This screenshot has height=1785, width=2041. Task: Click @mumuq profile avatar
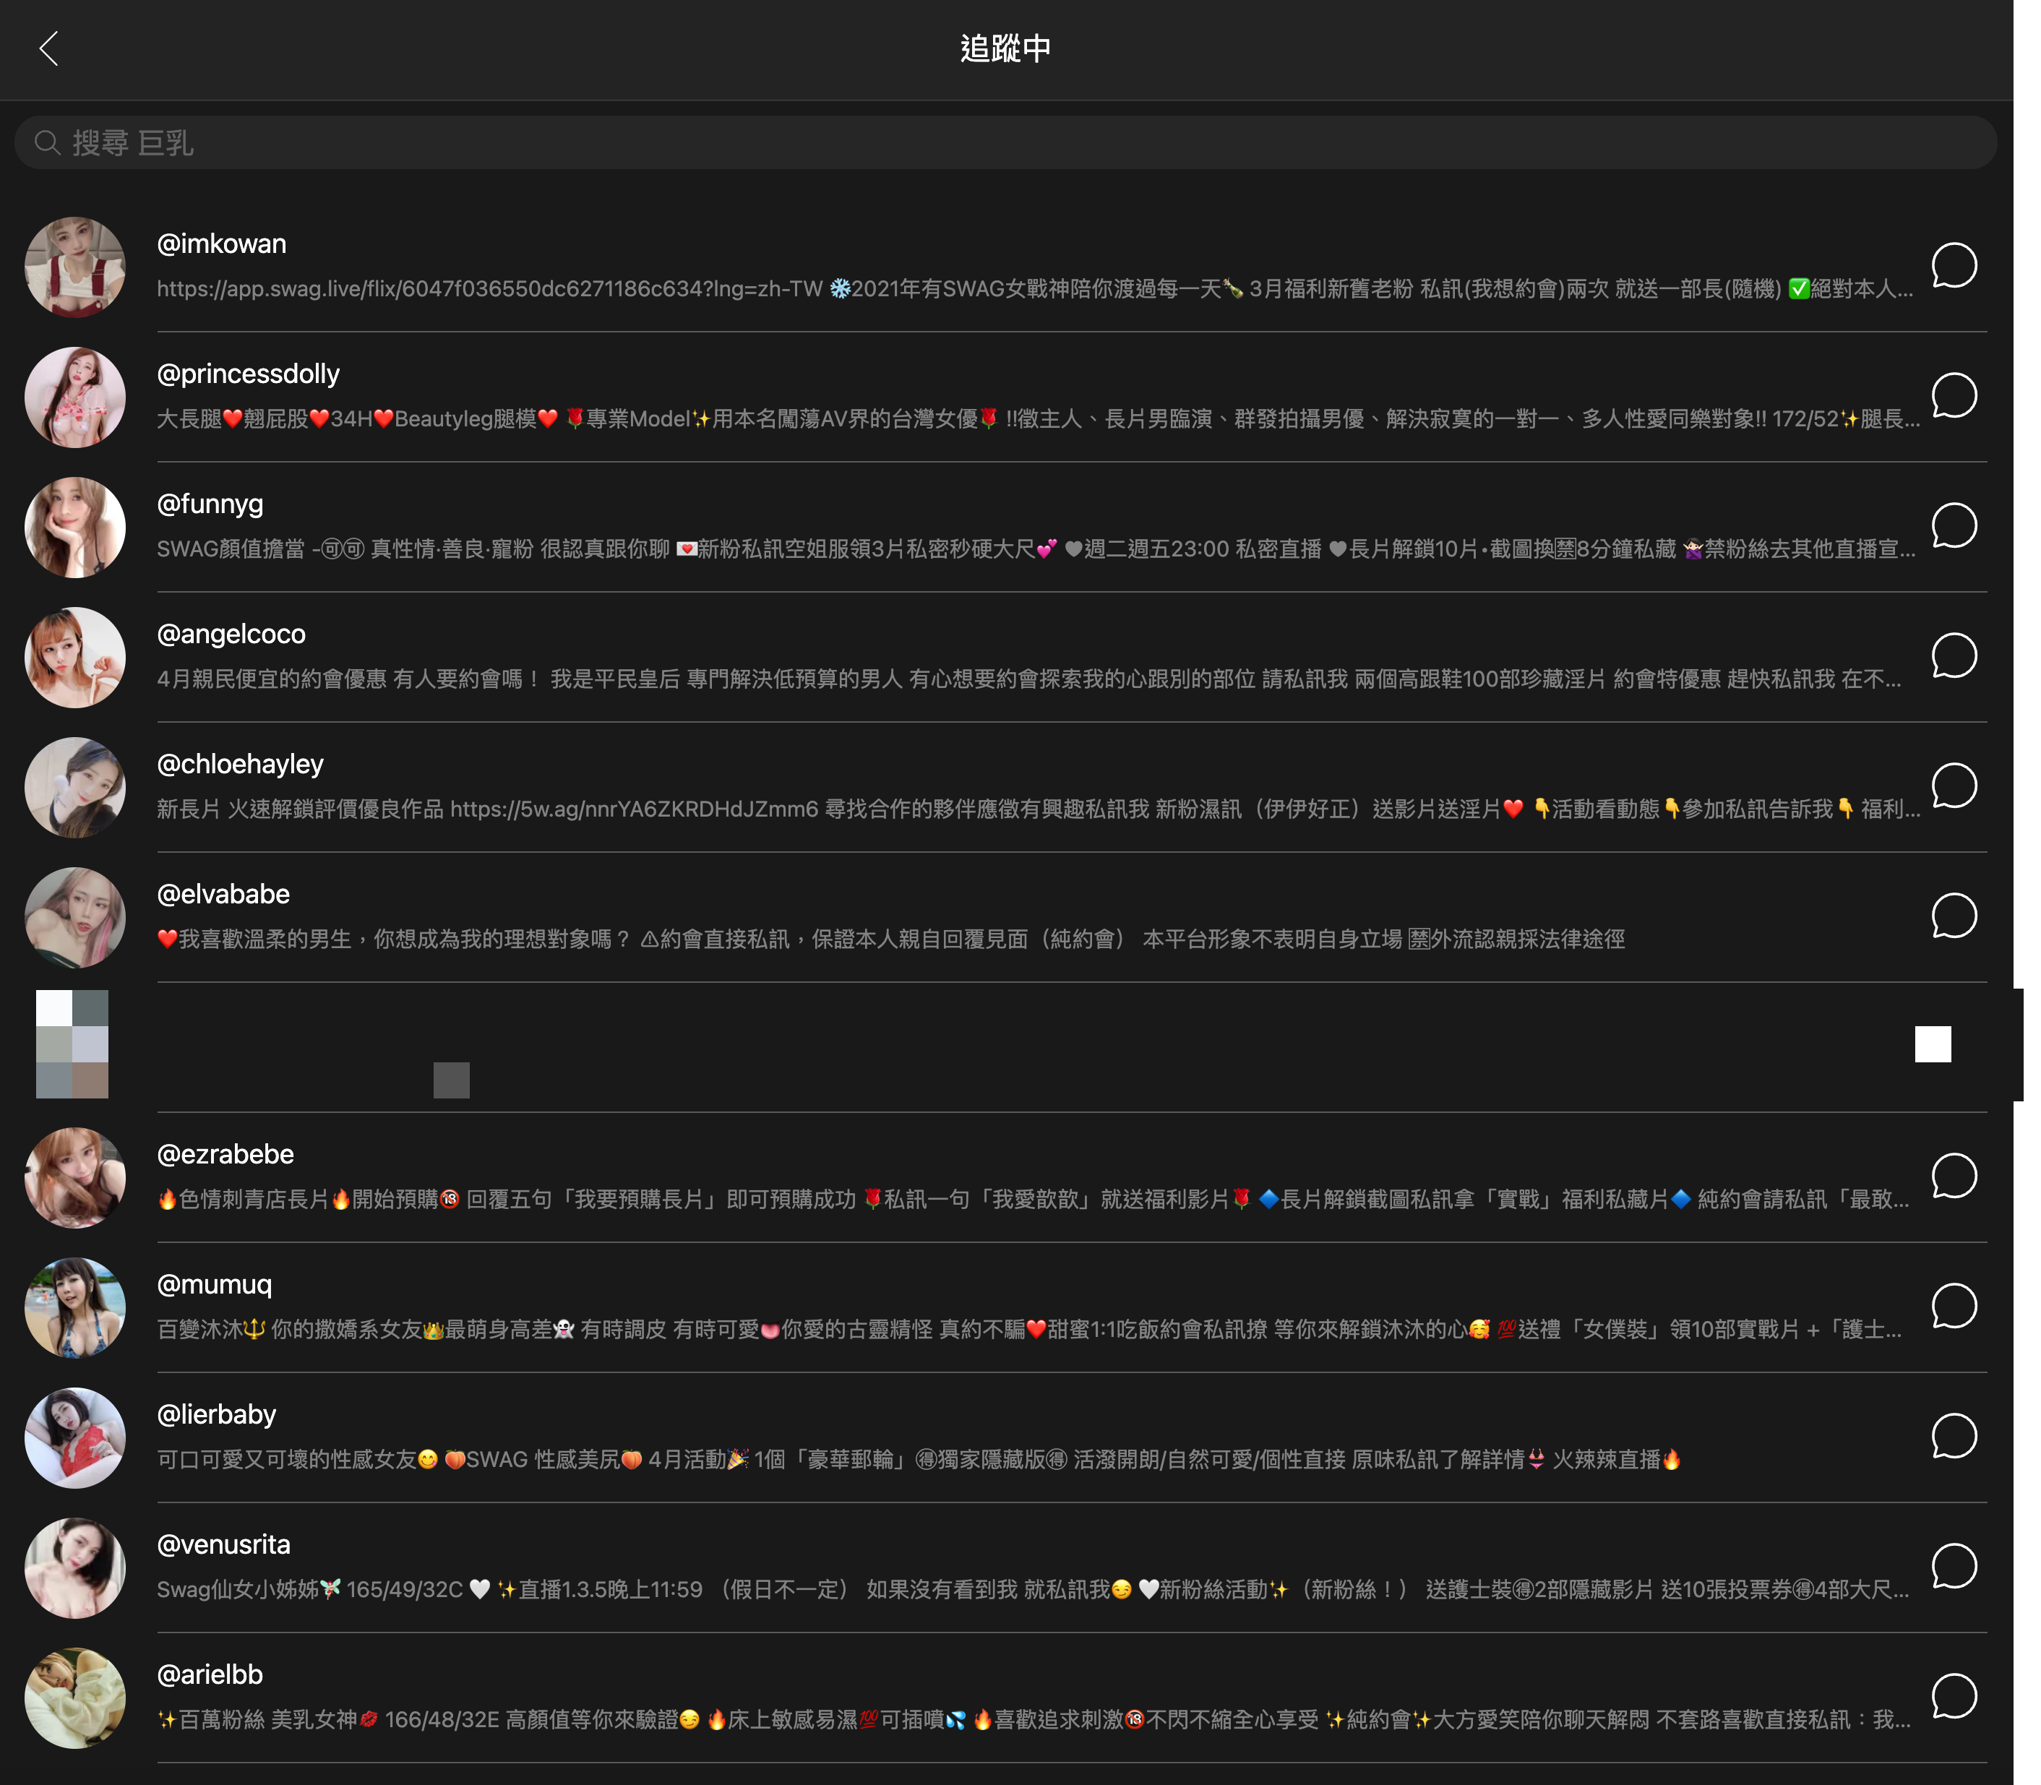pos(74,1308)
